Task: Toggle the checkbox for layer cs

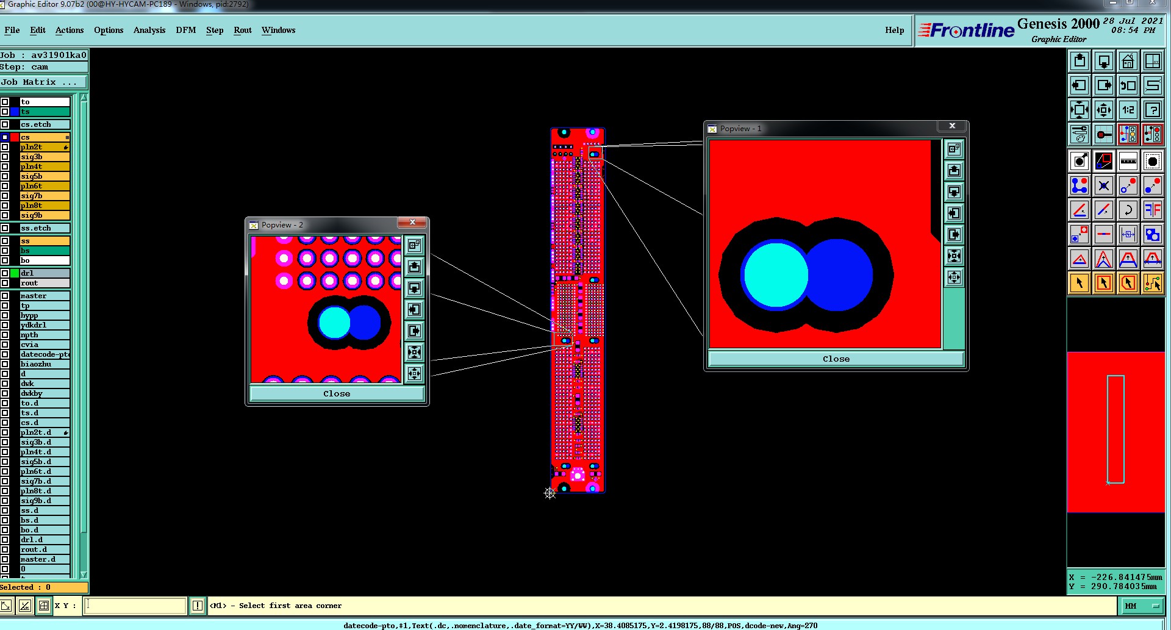Action: [5, 137]
